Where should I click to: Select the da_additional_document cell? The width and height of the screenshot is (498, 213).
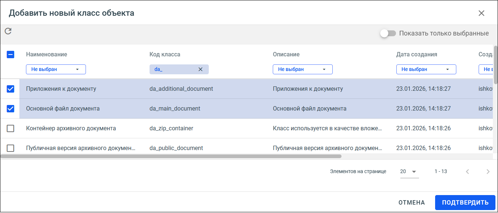pos(181,89)
